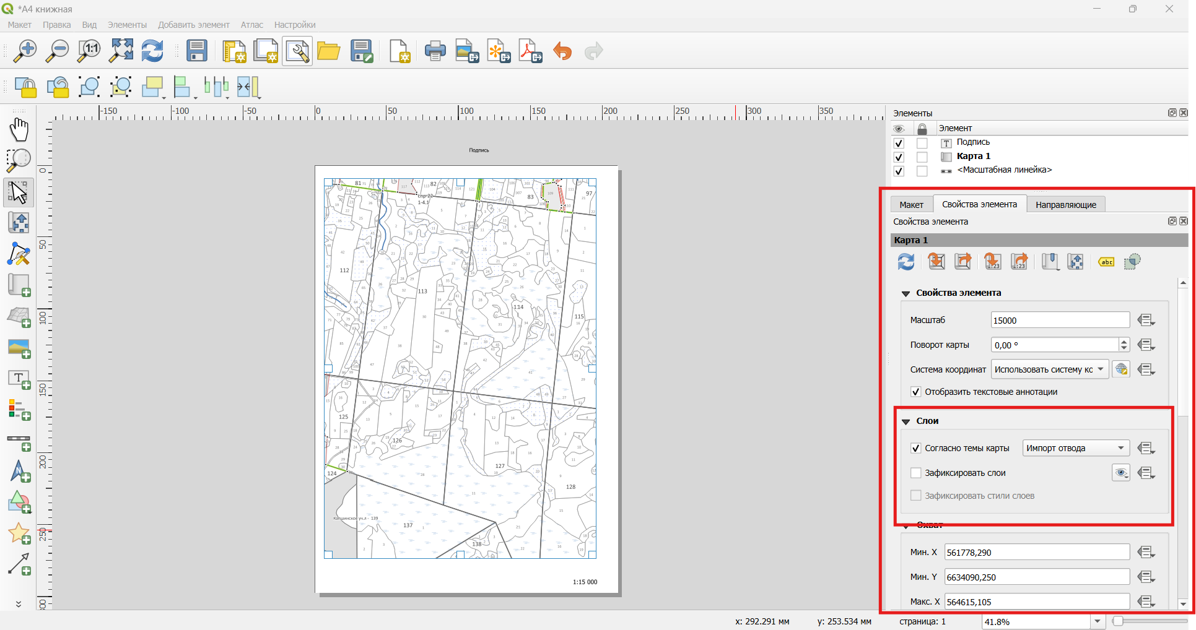This screenshot has height=630, width=1196.
Task: Select the Add Label tool
Action: click(x=19, y=378)
